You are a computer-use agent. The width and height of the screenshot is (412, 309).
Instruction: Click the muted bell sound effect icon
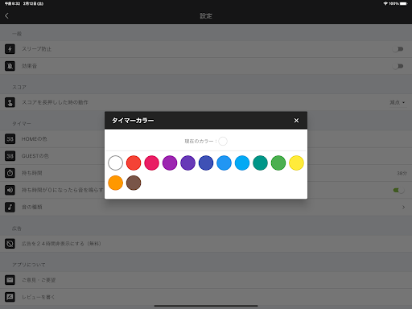pos(10,66)
